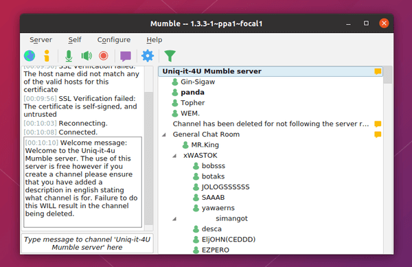This screenshot has height=267, width=412.
Task: Close the Mumble window
Action: tap(384, 23)
